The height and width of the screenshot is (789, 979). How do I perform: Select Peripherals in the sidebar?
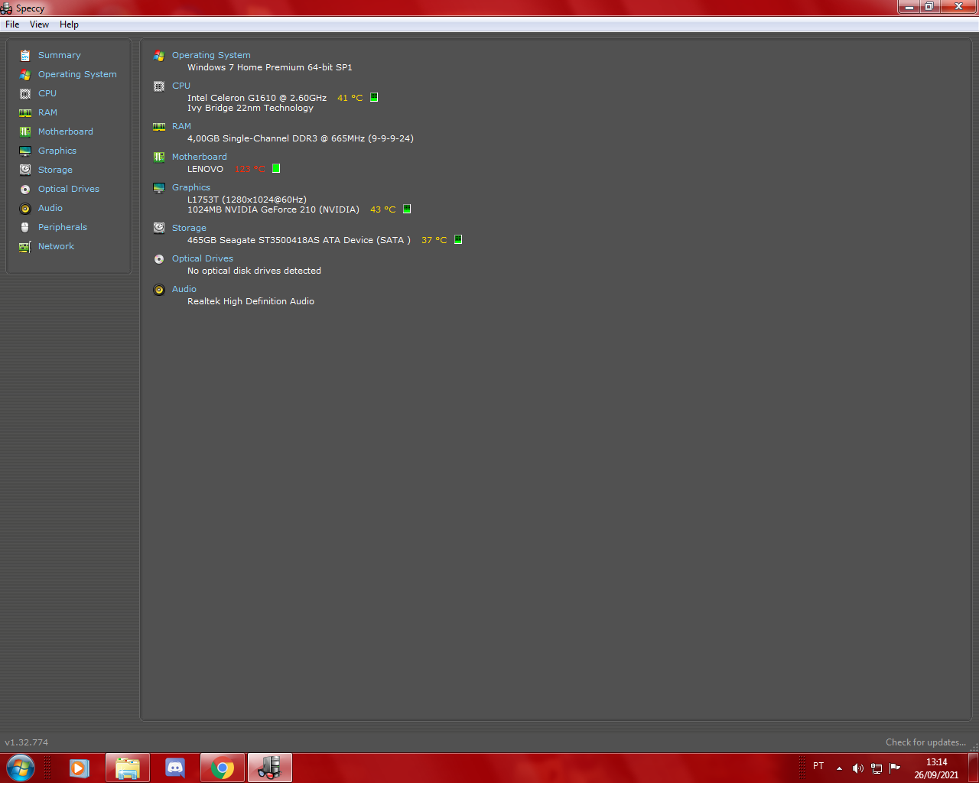coord(63,227)
